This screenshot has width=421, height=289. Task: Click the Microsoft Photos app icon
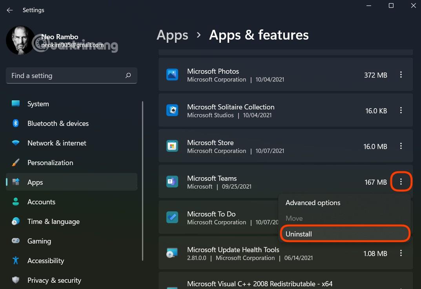tap(172, 75)
